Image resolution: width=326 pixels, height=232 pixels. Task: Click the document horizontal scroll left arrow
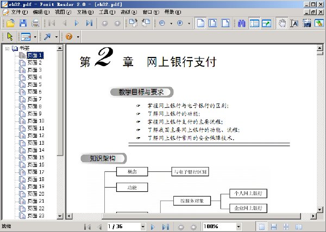[x=69, y=216]
